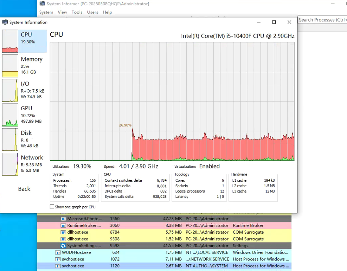Screen dimensions: 347x271
Task: Click the Virtualization Enabled value
Action: [x=209, y=166]
